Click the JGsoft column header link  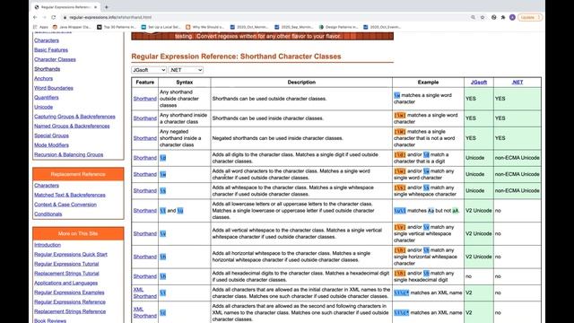tap(478, 83)
